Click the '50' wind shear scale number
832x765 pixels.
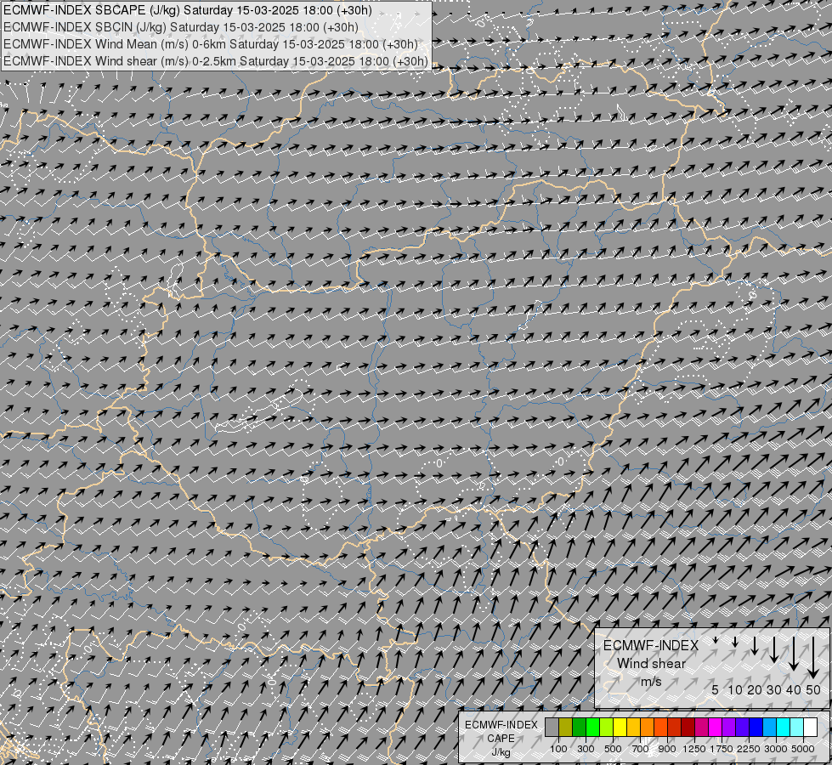pos(813,689)
